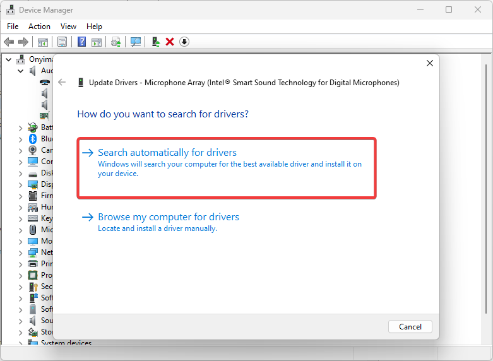
Task: Open the Properties toolbar icon
Action: pyautogui.click(x=62, y=42)
